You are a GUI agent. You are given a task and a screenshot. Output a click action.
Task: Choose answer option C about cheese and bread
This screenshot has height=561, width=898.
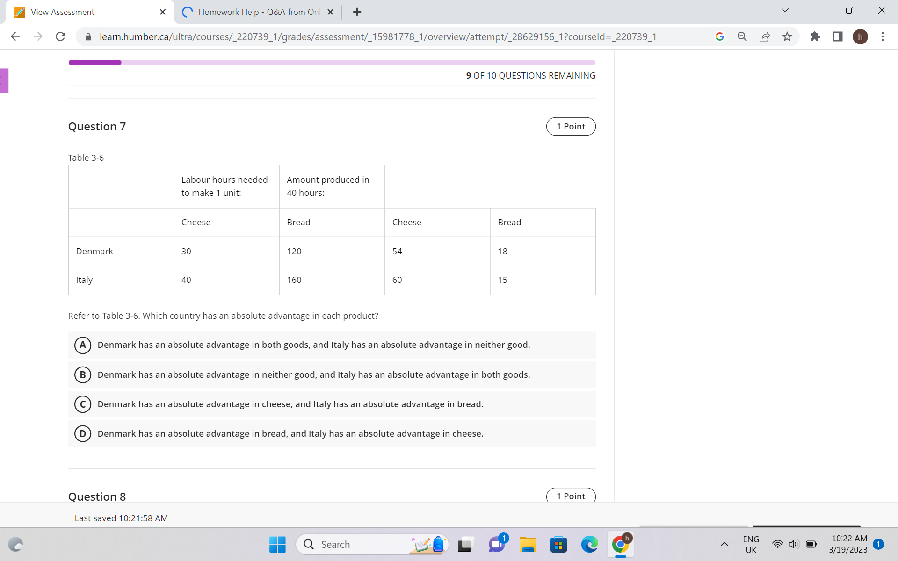83,404
